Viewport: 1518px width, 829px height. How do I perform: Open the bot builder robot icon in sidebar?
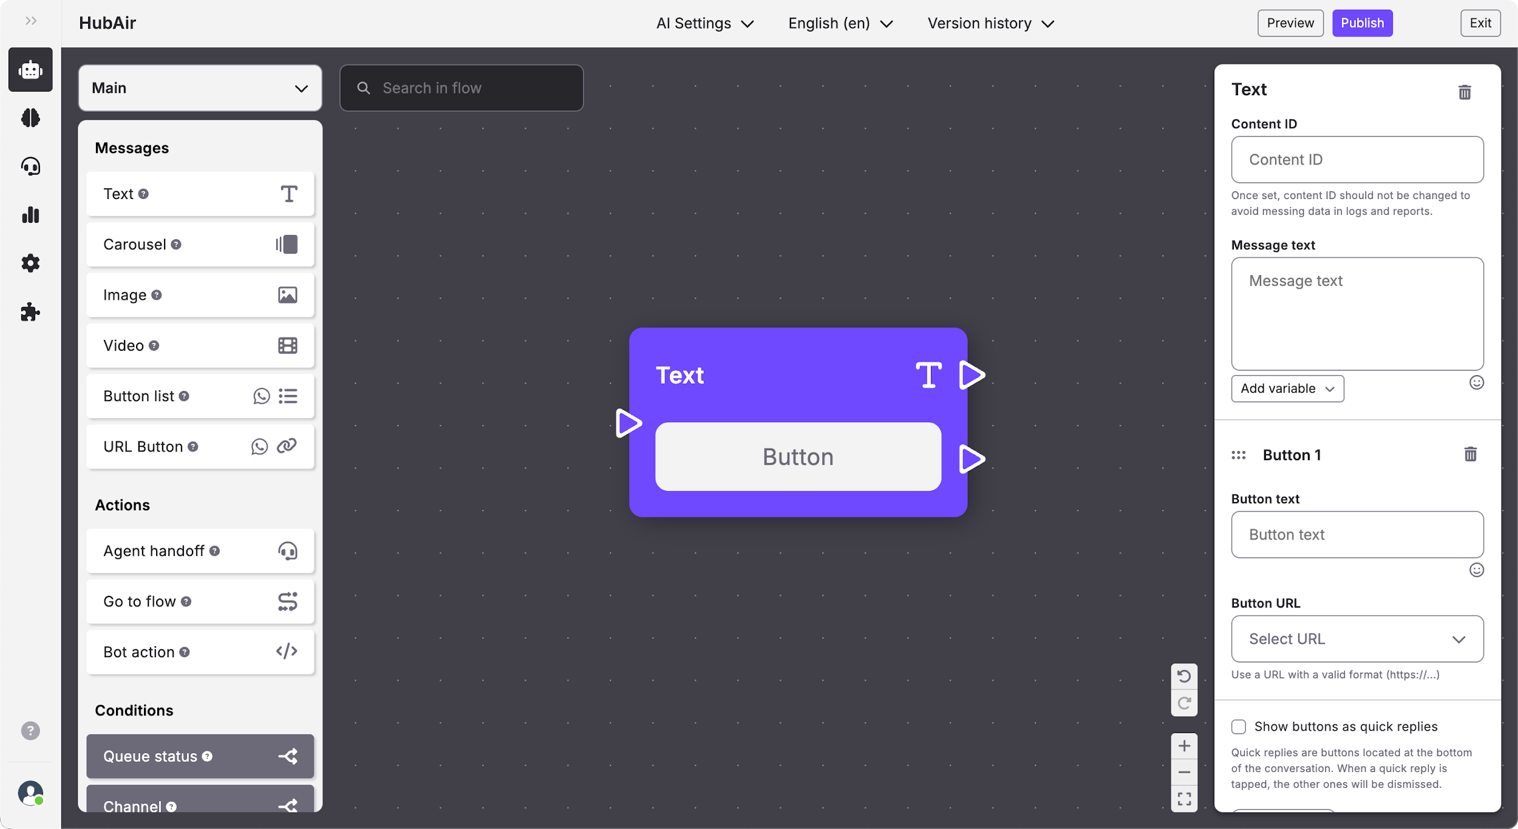click(x=30, y=70)
